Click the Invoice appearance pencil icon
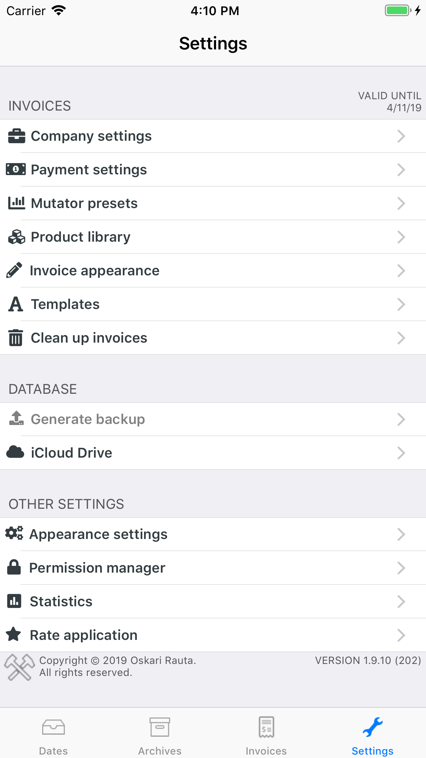426x758 pixels. click(14, 270)
